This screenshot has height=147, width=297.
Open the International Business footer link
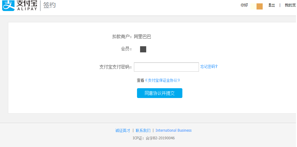click(173, 130)
